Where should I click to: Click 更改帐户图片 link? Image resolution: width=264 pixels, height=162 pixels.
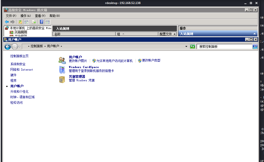pos(78,61)
